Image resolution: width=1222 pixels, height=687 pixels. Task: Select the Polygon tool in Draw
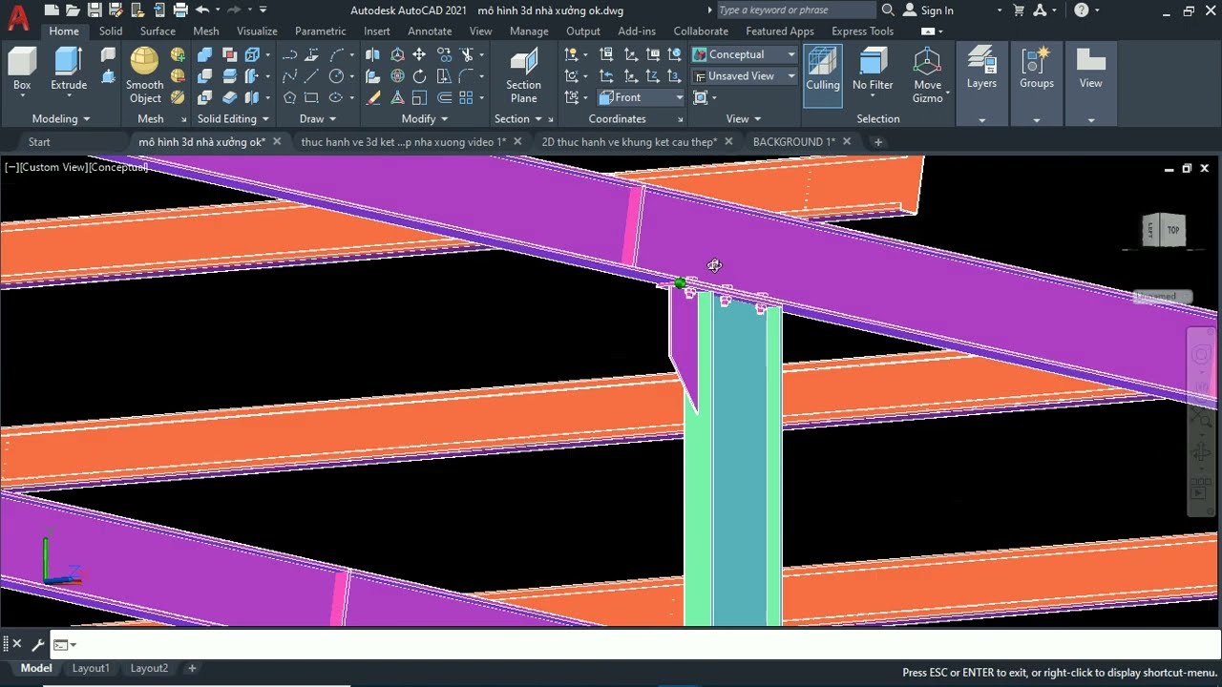[289, 97]
